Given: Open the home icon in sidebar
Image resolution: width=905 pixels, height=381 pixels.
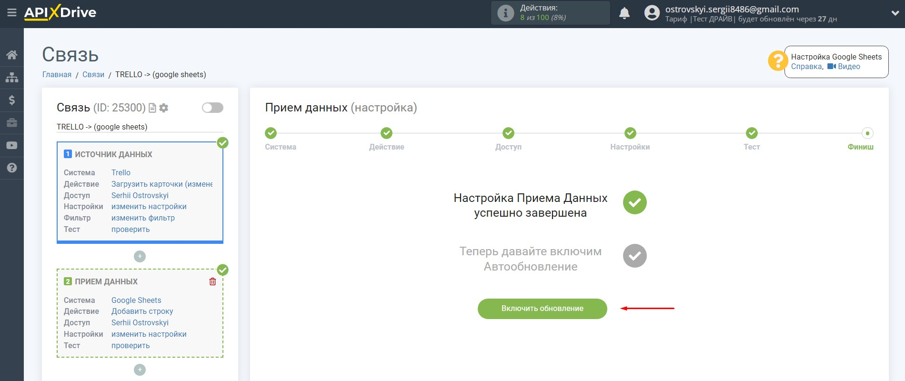Looking at the screenshot, I should [12, 55].
